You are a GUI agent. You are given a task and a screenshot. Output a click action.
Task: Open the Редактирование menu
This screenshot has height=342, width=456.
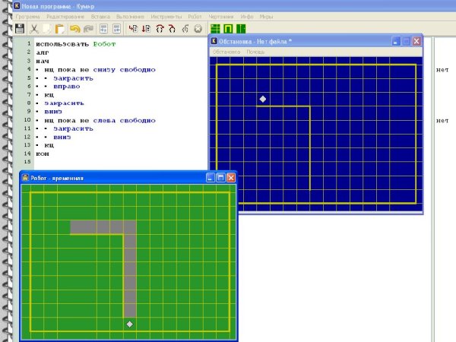point(65,15)
